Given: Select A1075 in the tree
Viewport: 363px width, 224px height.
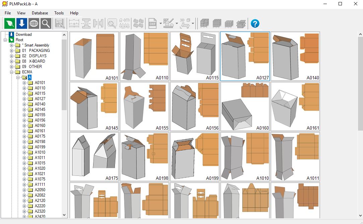Looking at the screenshot, I should coord(40,179).
